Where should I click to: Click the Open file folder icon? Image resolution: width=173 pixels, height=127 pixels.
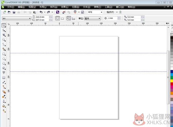click(9, 12)
